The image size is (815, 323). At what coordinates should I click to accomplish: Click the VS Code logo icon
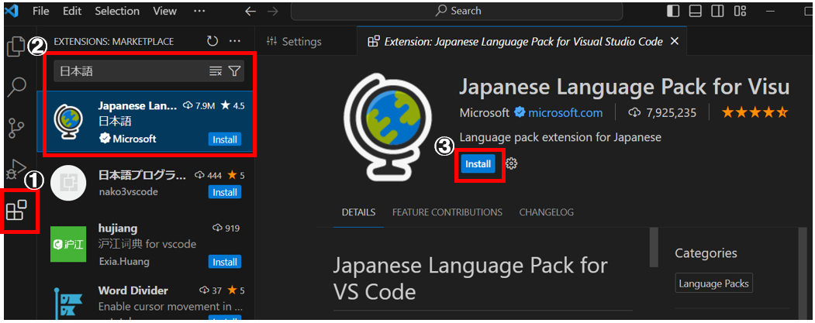(x=12, y=11)
